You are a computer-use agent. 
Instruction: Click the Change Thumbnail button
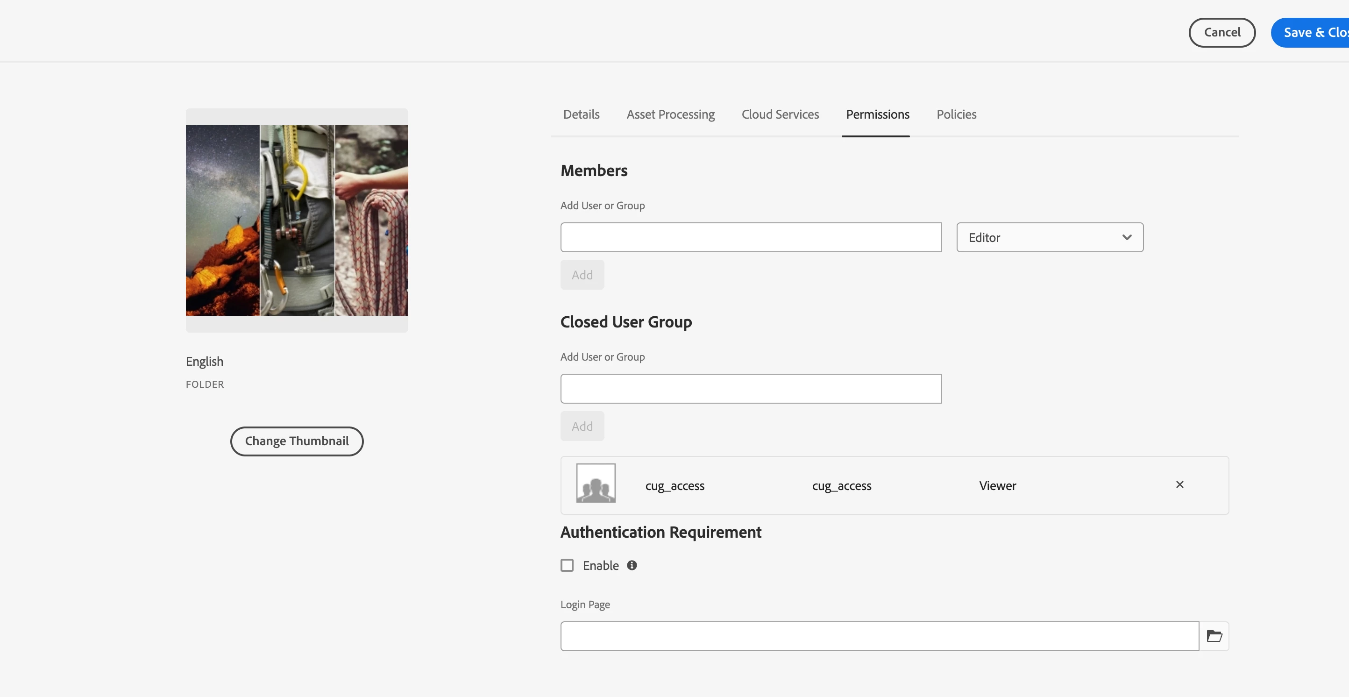[x=297, y=441]
